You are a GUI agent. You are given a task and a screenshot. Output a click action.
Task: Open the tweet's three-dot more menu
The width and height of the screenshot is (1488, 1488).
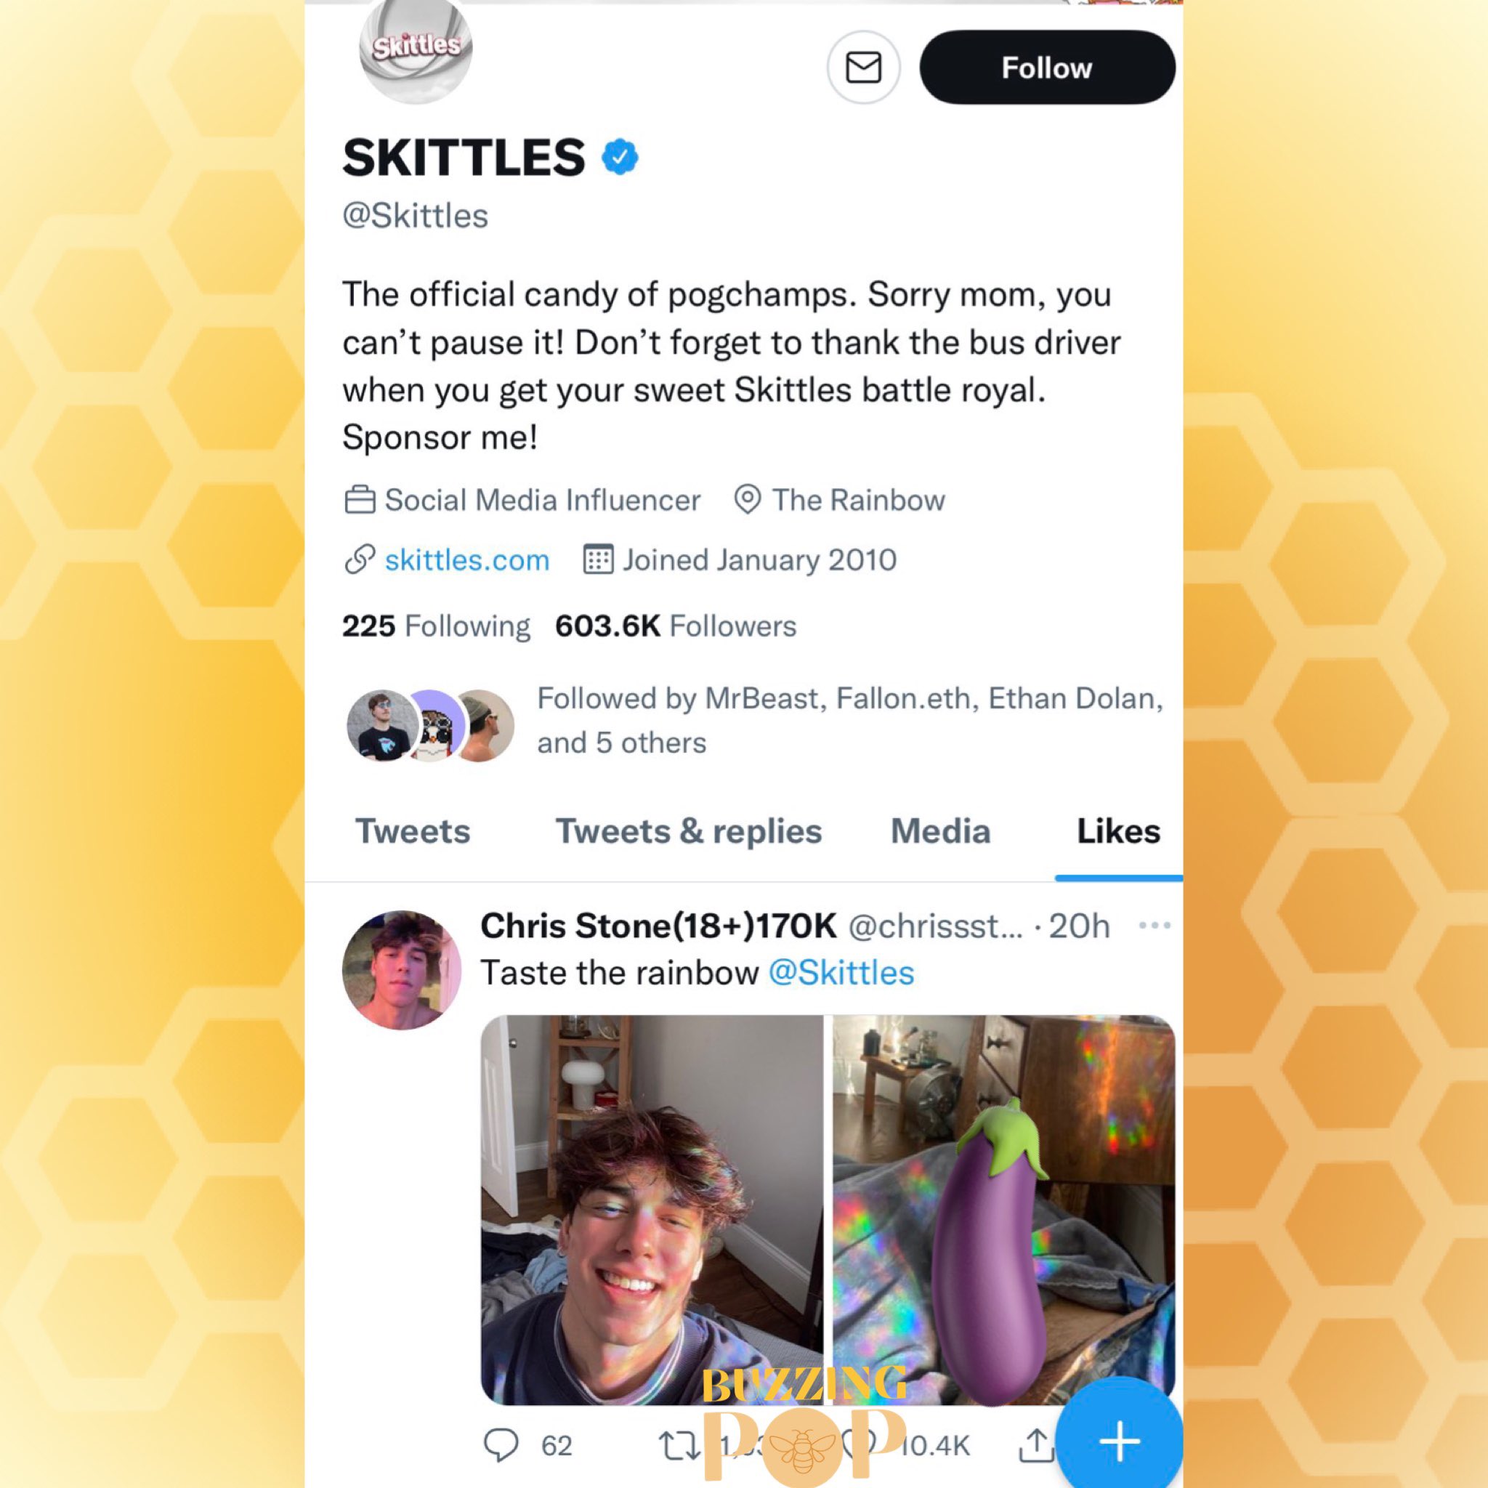pos(1155,925)
